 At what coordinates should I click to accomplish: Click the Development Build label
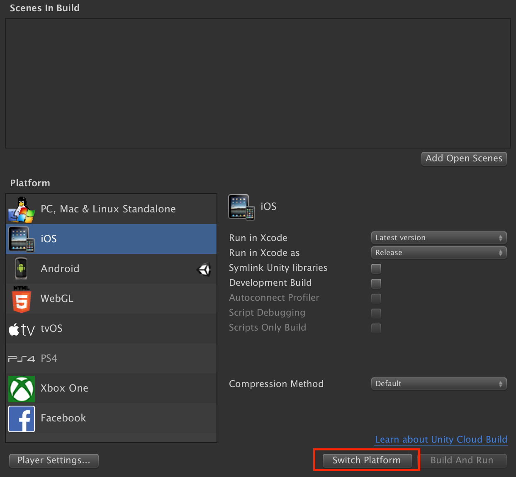point(270,283)
